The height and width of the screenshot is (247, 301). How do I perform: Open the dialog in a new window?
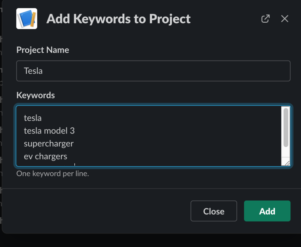tap(265, 19)
